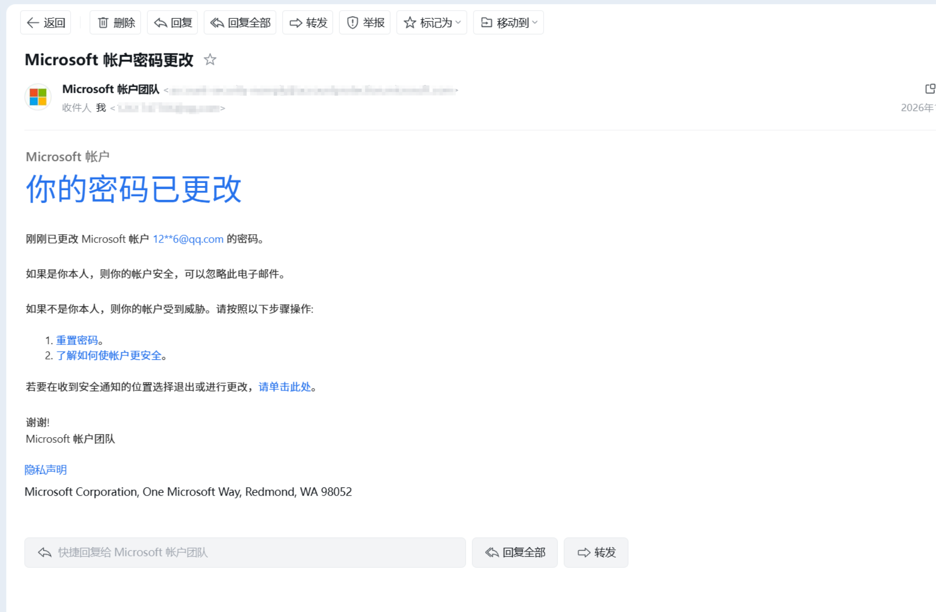Open the 重置密码 link
This screenshot has width=936, height=612.
coord(77,341)
